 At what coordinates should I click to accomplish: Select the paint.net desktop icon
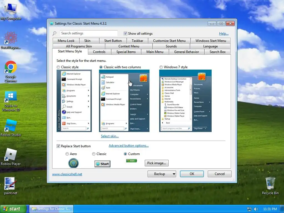[x=11, y=186]
